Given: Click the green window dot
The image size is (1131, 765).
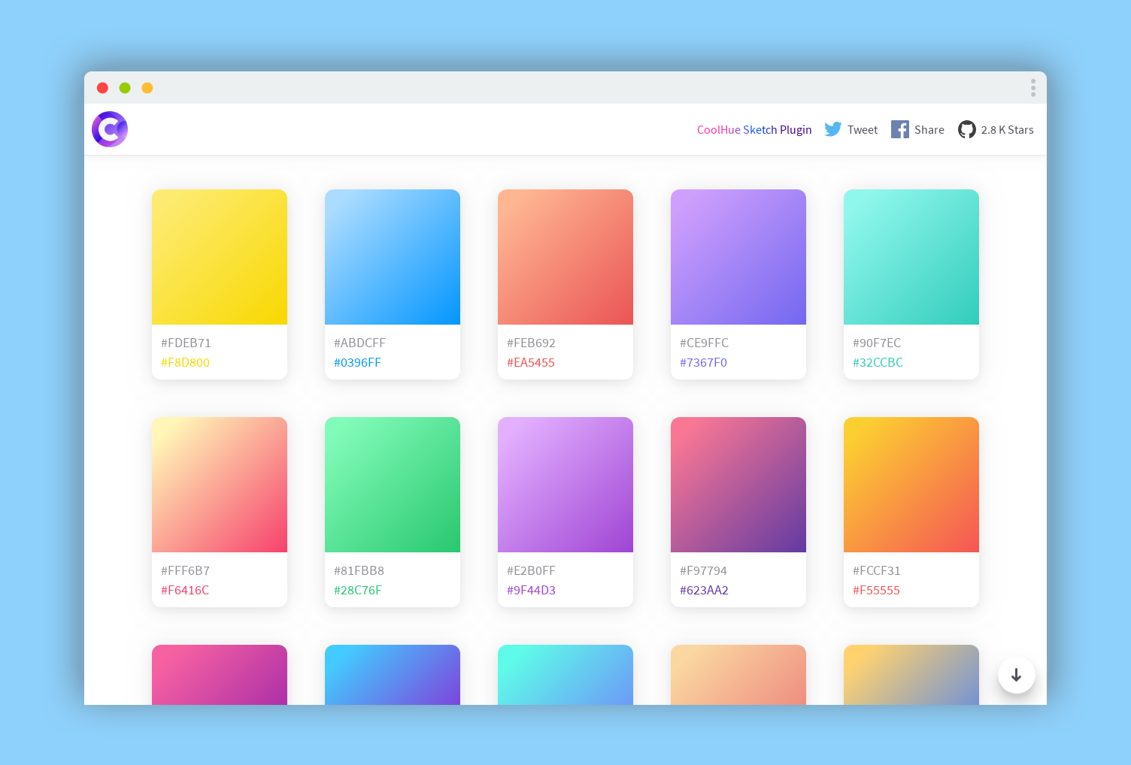Looking at the screenshot, I should pos(125,88).
